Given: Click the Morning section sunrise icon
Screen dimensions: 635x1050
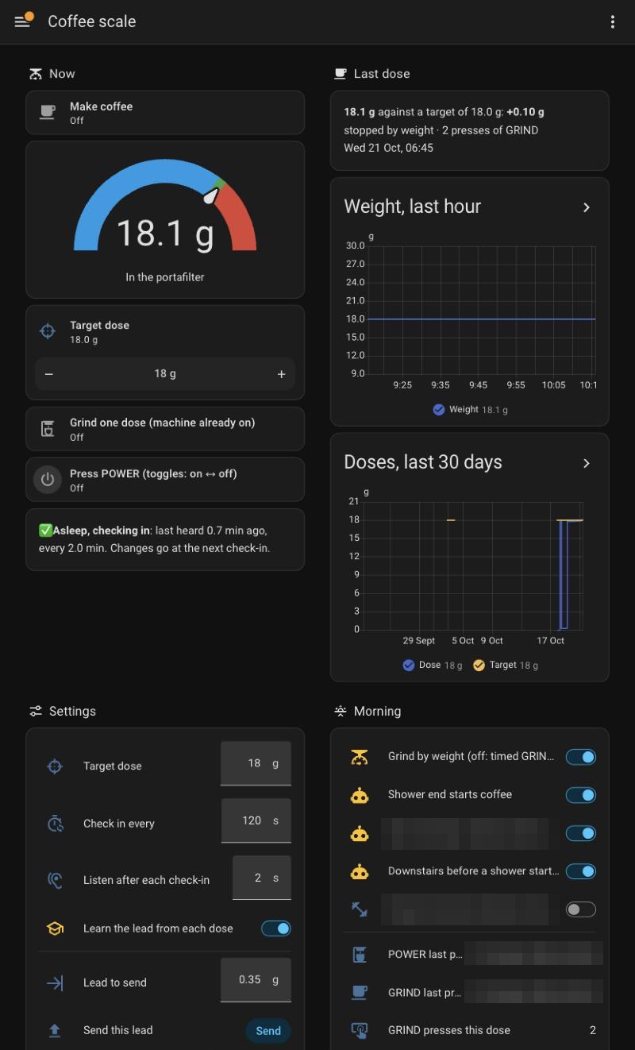Looking at the screenshot, I should [x=340, y=711].
